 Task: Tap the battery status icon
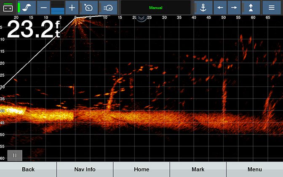(8, 8)
